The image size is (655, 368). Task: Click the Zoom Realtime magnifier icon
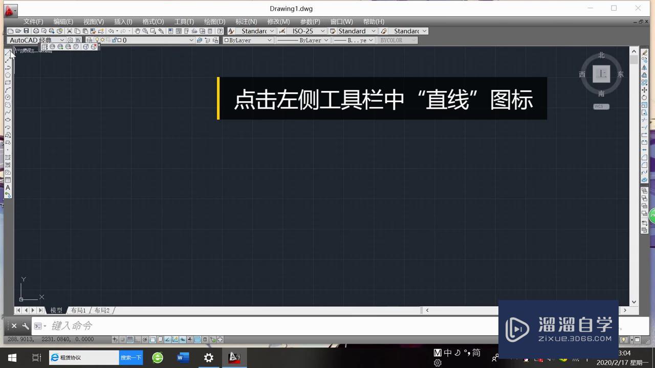coord(145,31)
